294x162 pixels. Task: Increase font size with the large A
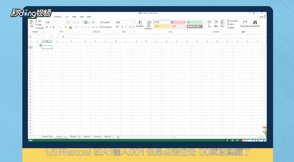(x=75, y=22)
